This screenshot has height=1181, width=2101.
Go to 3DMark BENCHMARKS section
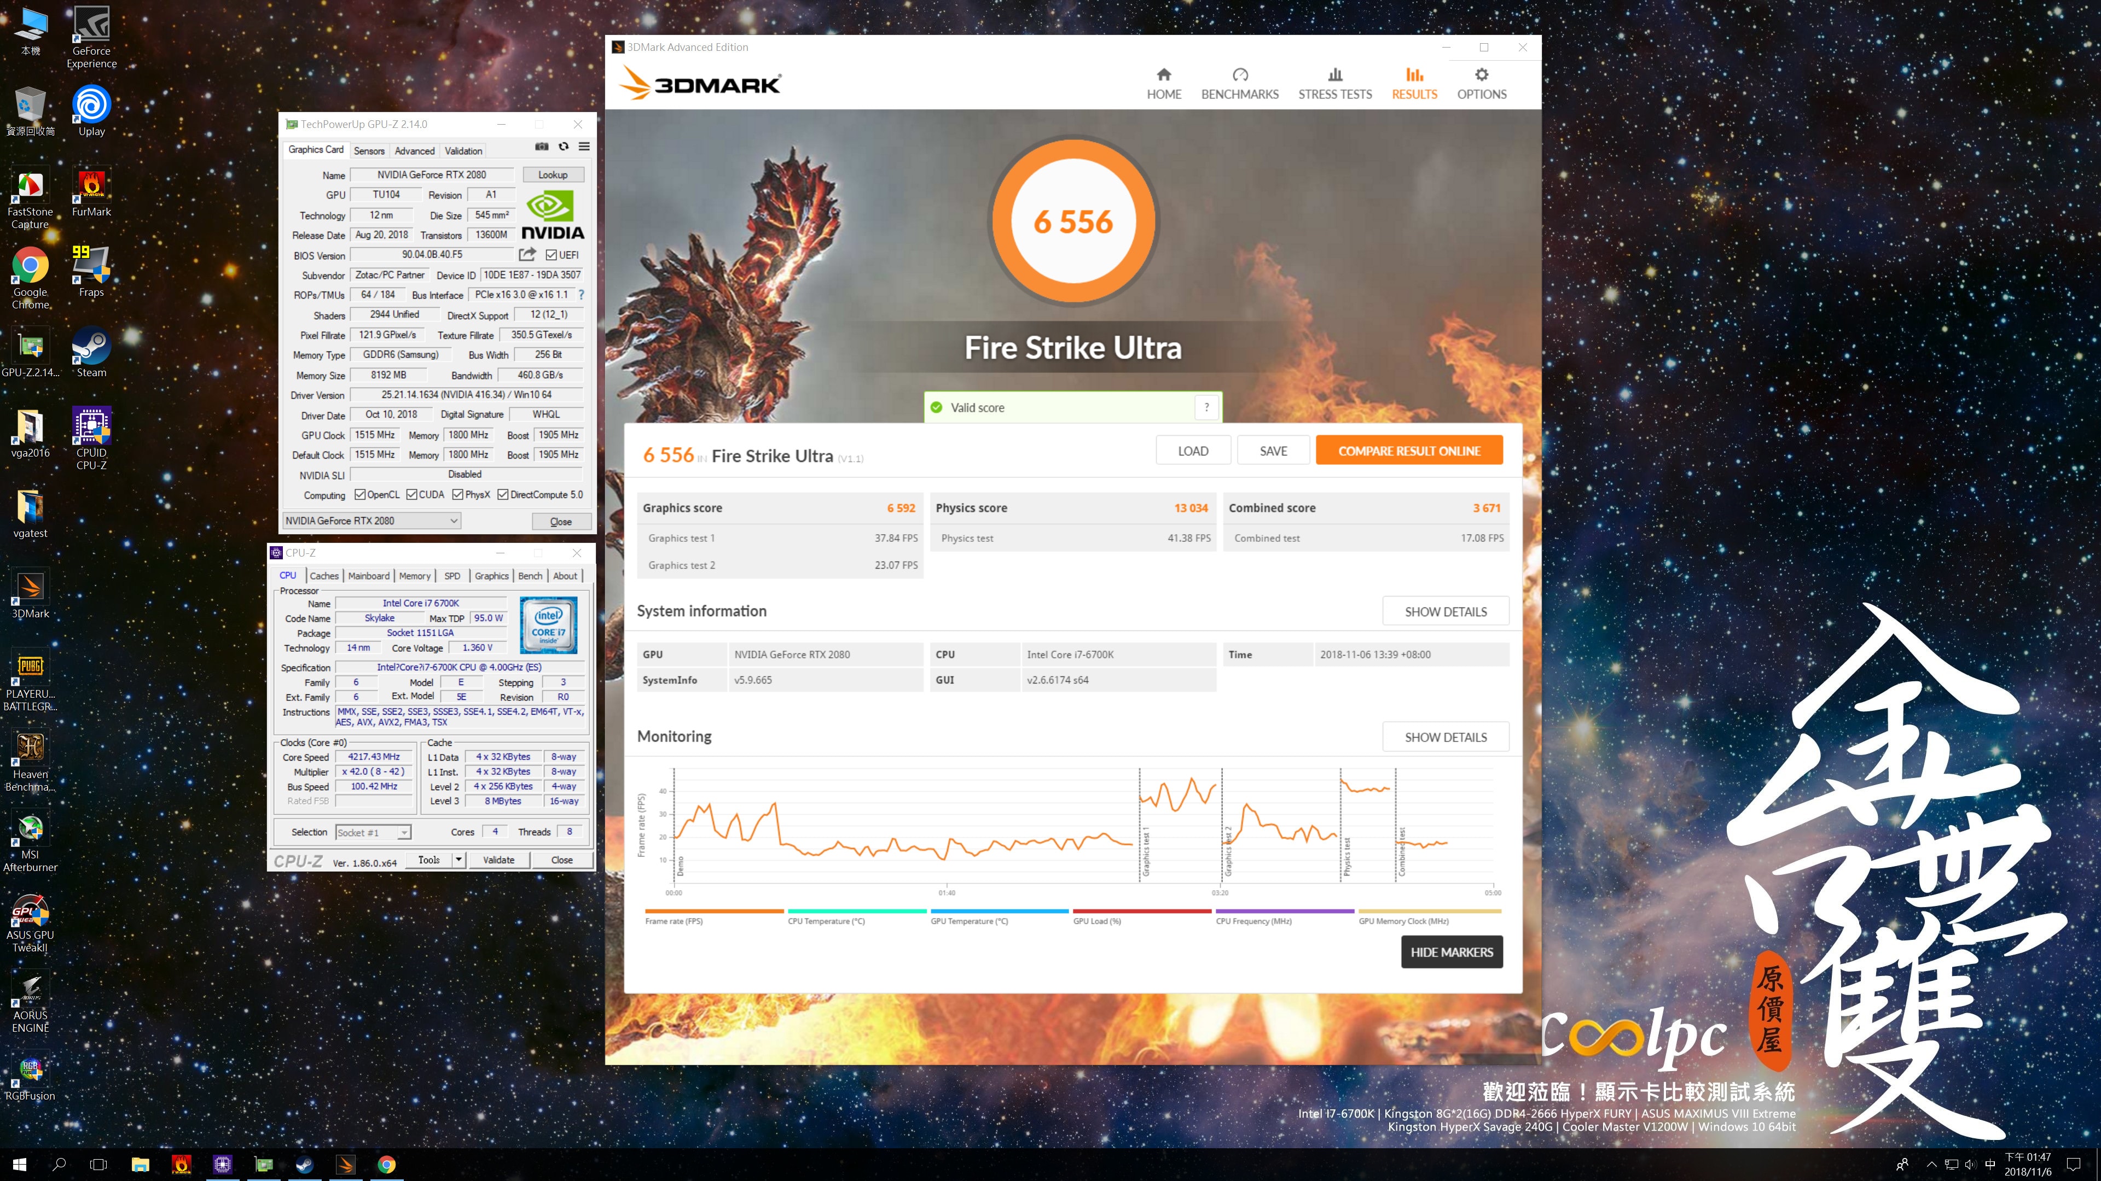pyautogui.click(x=1240, y=84)
